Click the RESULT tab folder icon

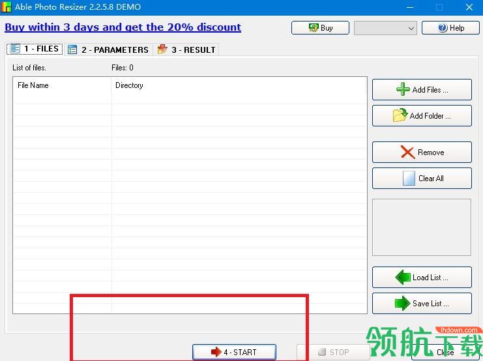point(162,50)
